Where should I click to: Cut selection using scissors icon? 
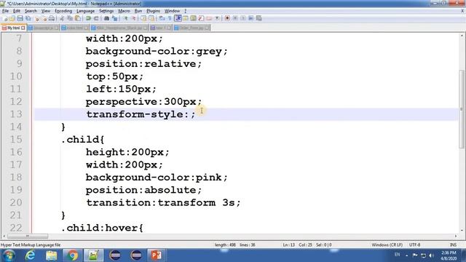click(62, 18)
